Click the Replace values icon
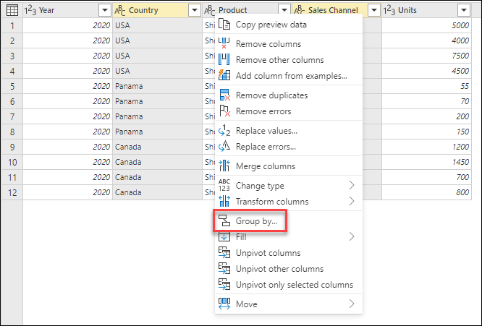The width and height of the screenshot is (482, 326). (224, 131)
